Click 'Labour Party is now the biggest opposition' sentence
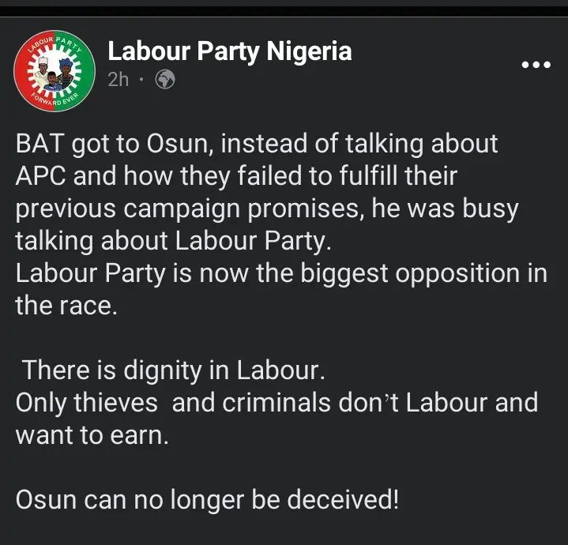 [281, 274]
